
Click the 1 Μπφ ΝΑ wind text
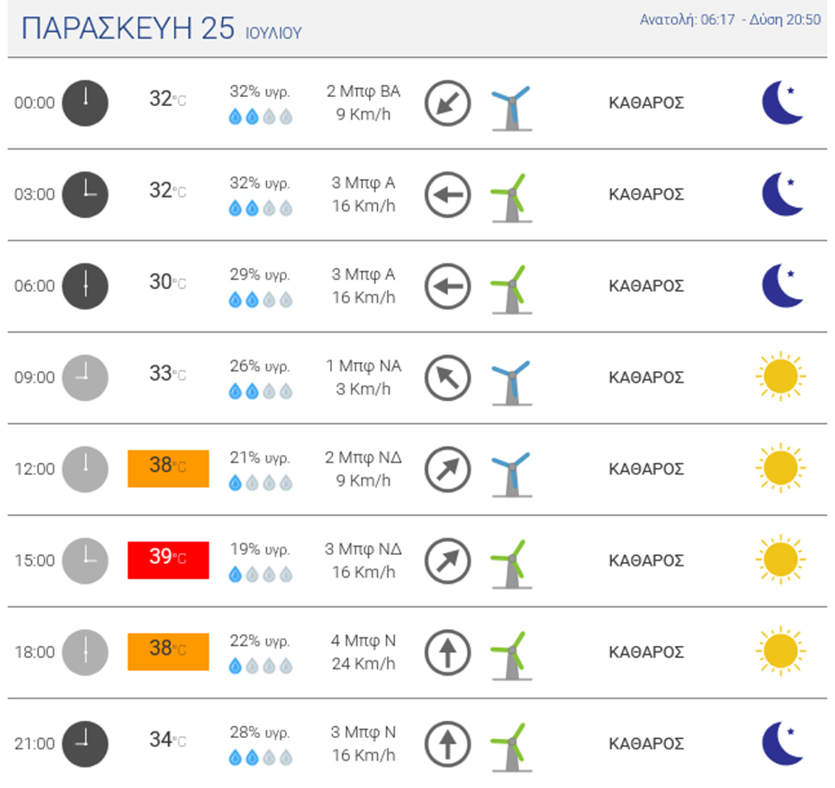363,366
